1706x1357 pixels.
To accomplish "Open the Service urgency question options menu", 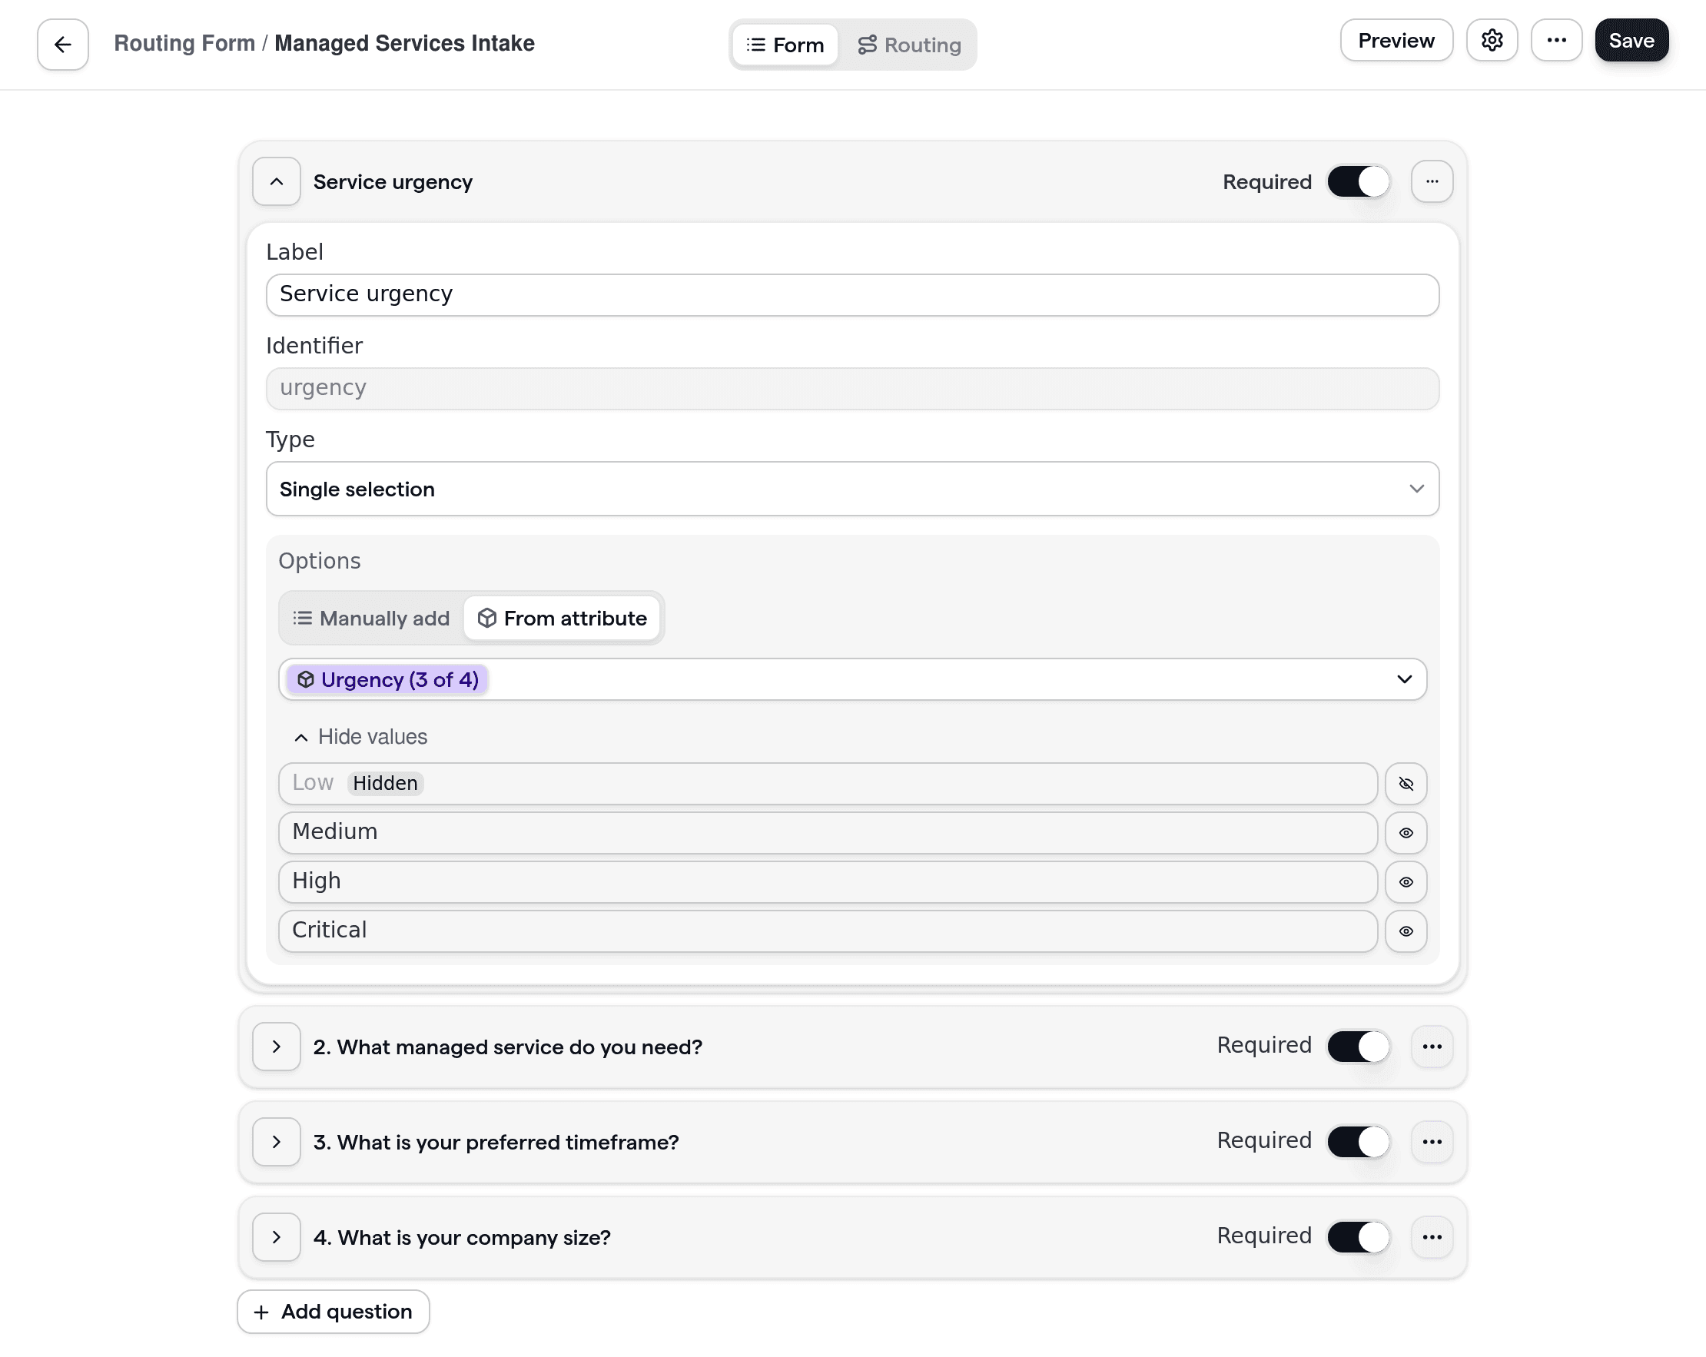I will (1432, 181).
